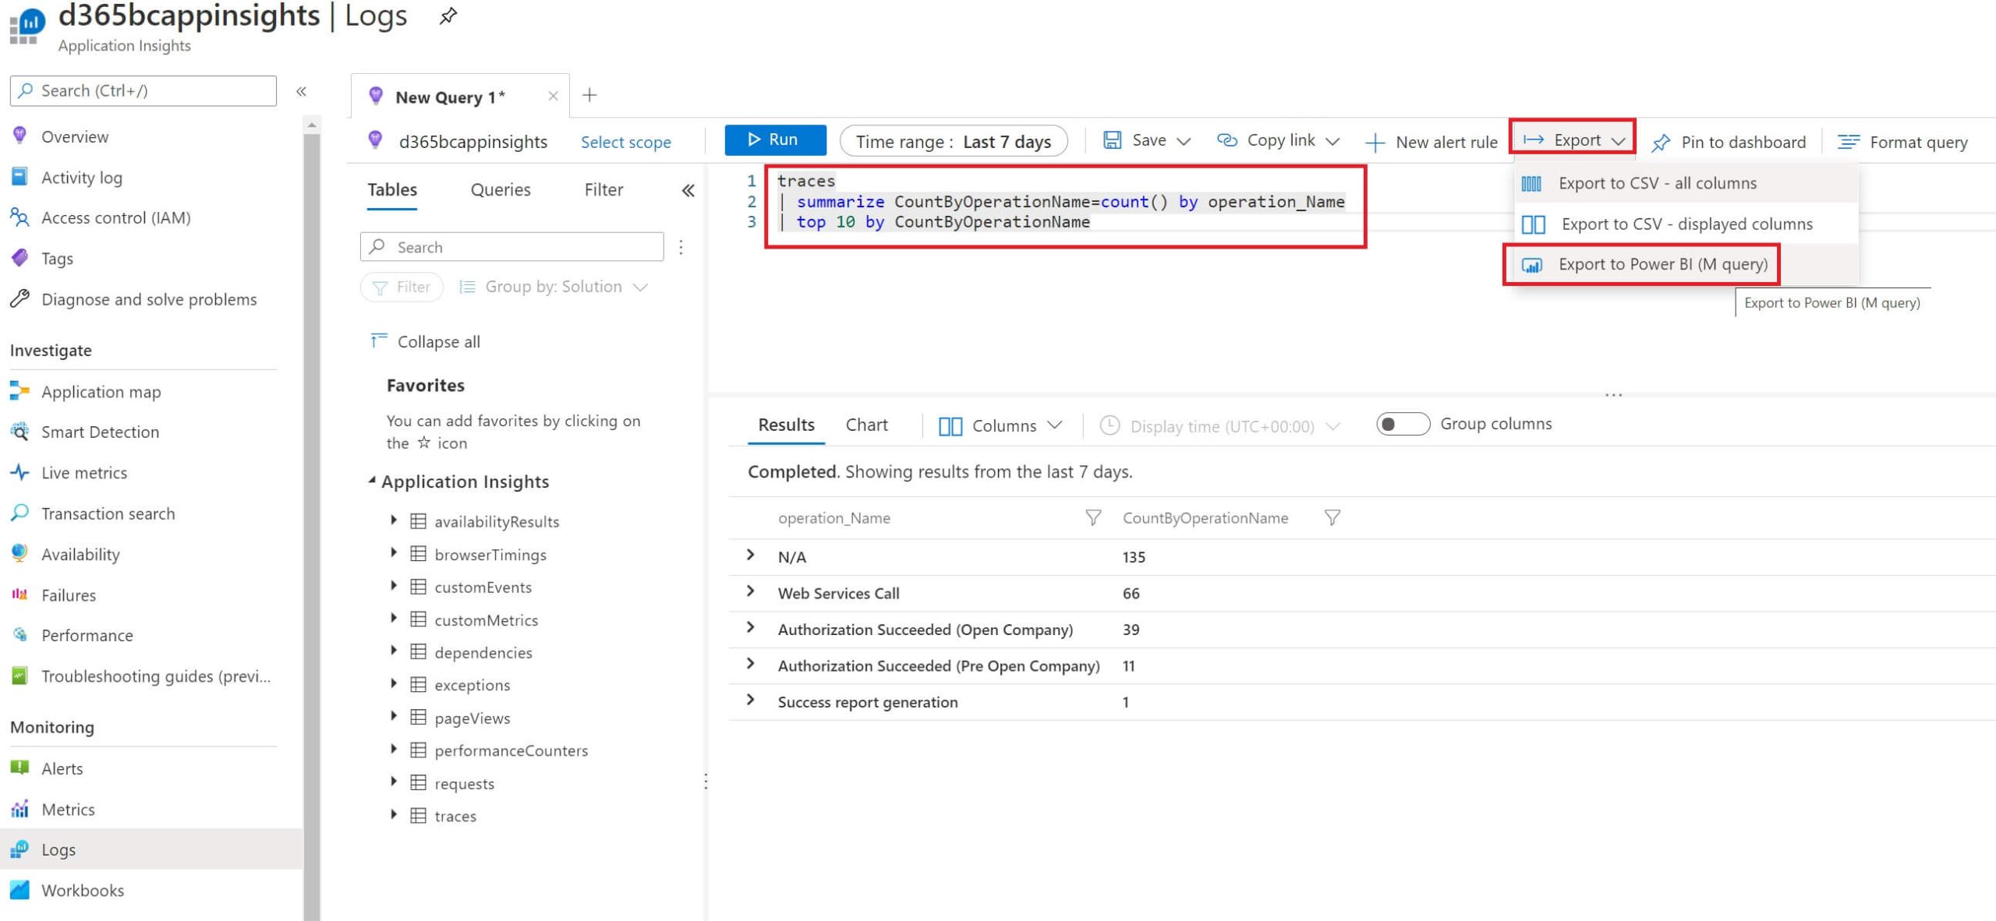The width and height of the screenshot is (1996, 921).
Task: Open the more options dots beside the table search
Action: (x=681, y=247)
